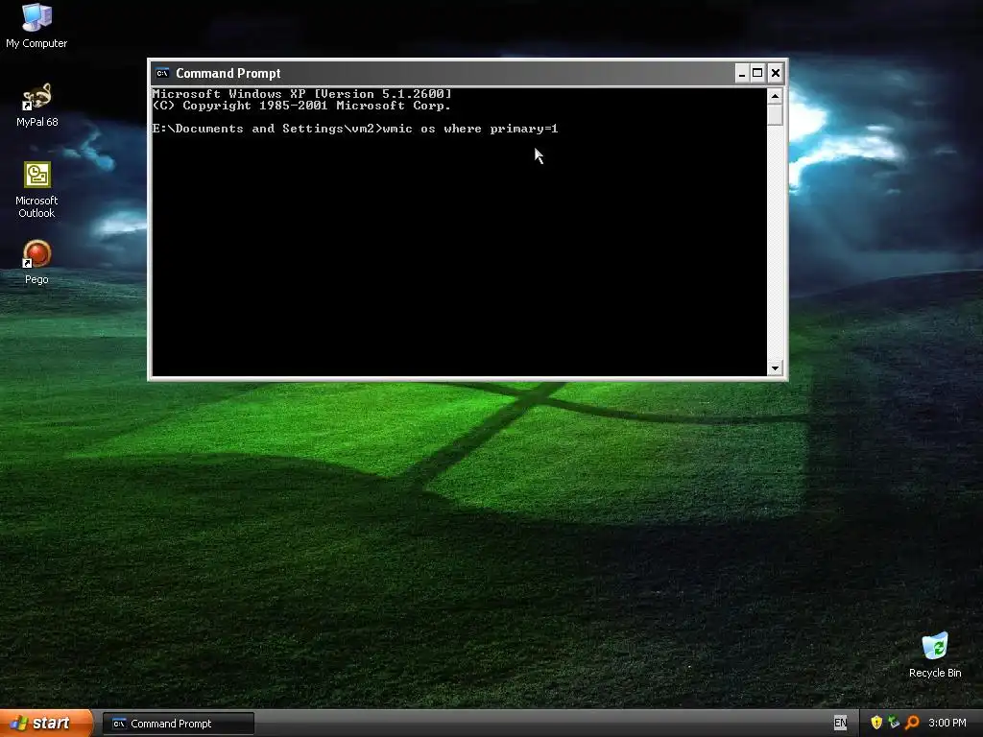This screenshot has height=737, width=983.
Task: Click the Copyright 1985-2001 Microsoft Corp line
Action: [x=301, y=106]
